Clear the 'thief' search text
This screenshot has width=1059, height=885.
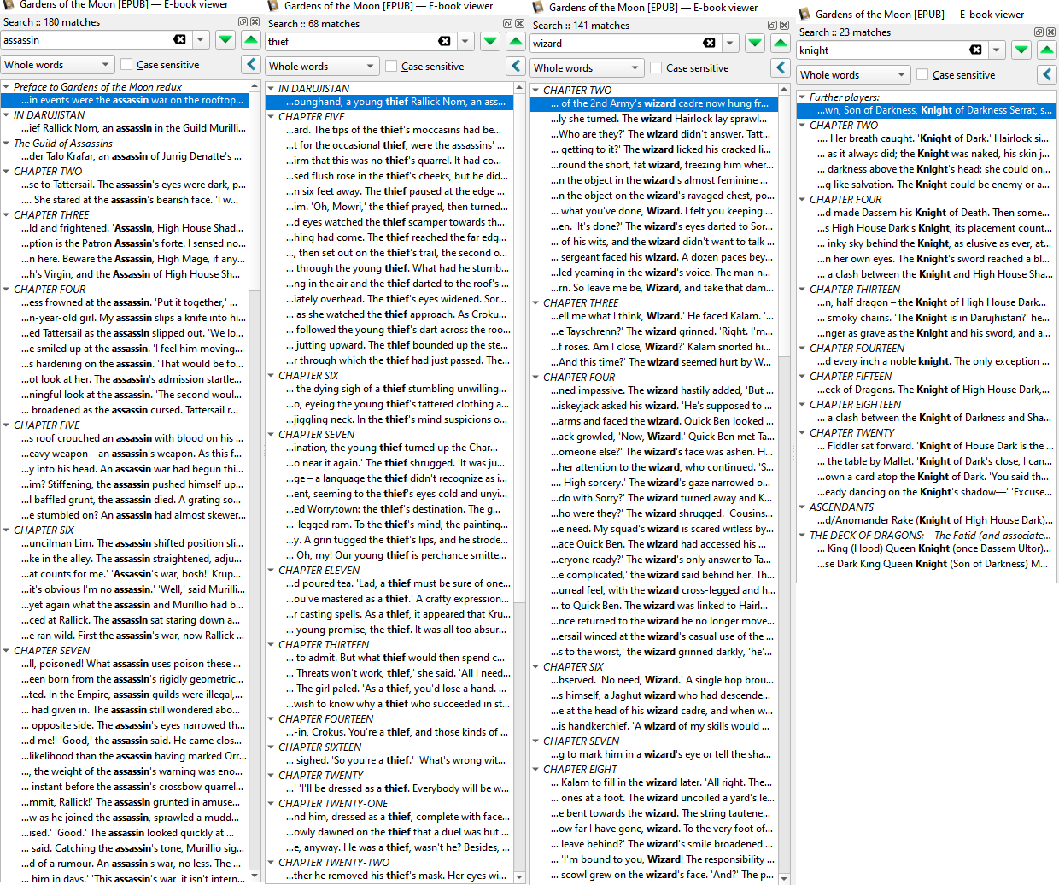pos(444,41)
